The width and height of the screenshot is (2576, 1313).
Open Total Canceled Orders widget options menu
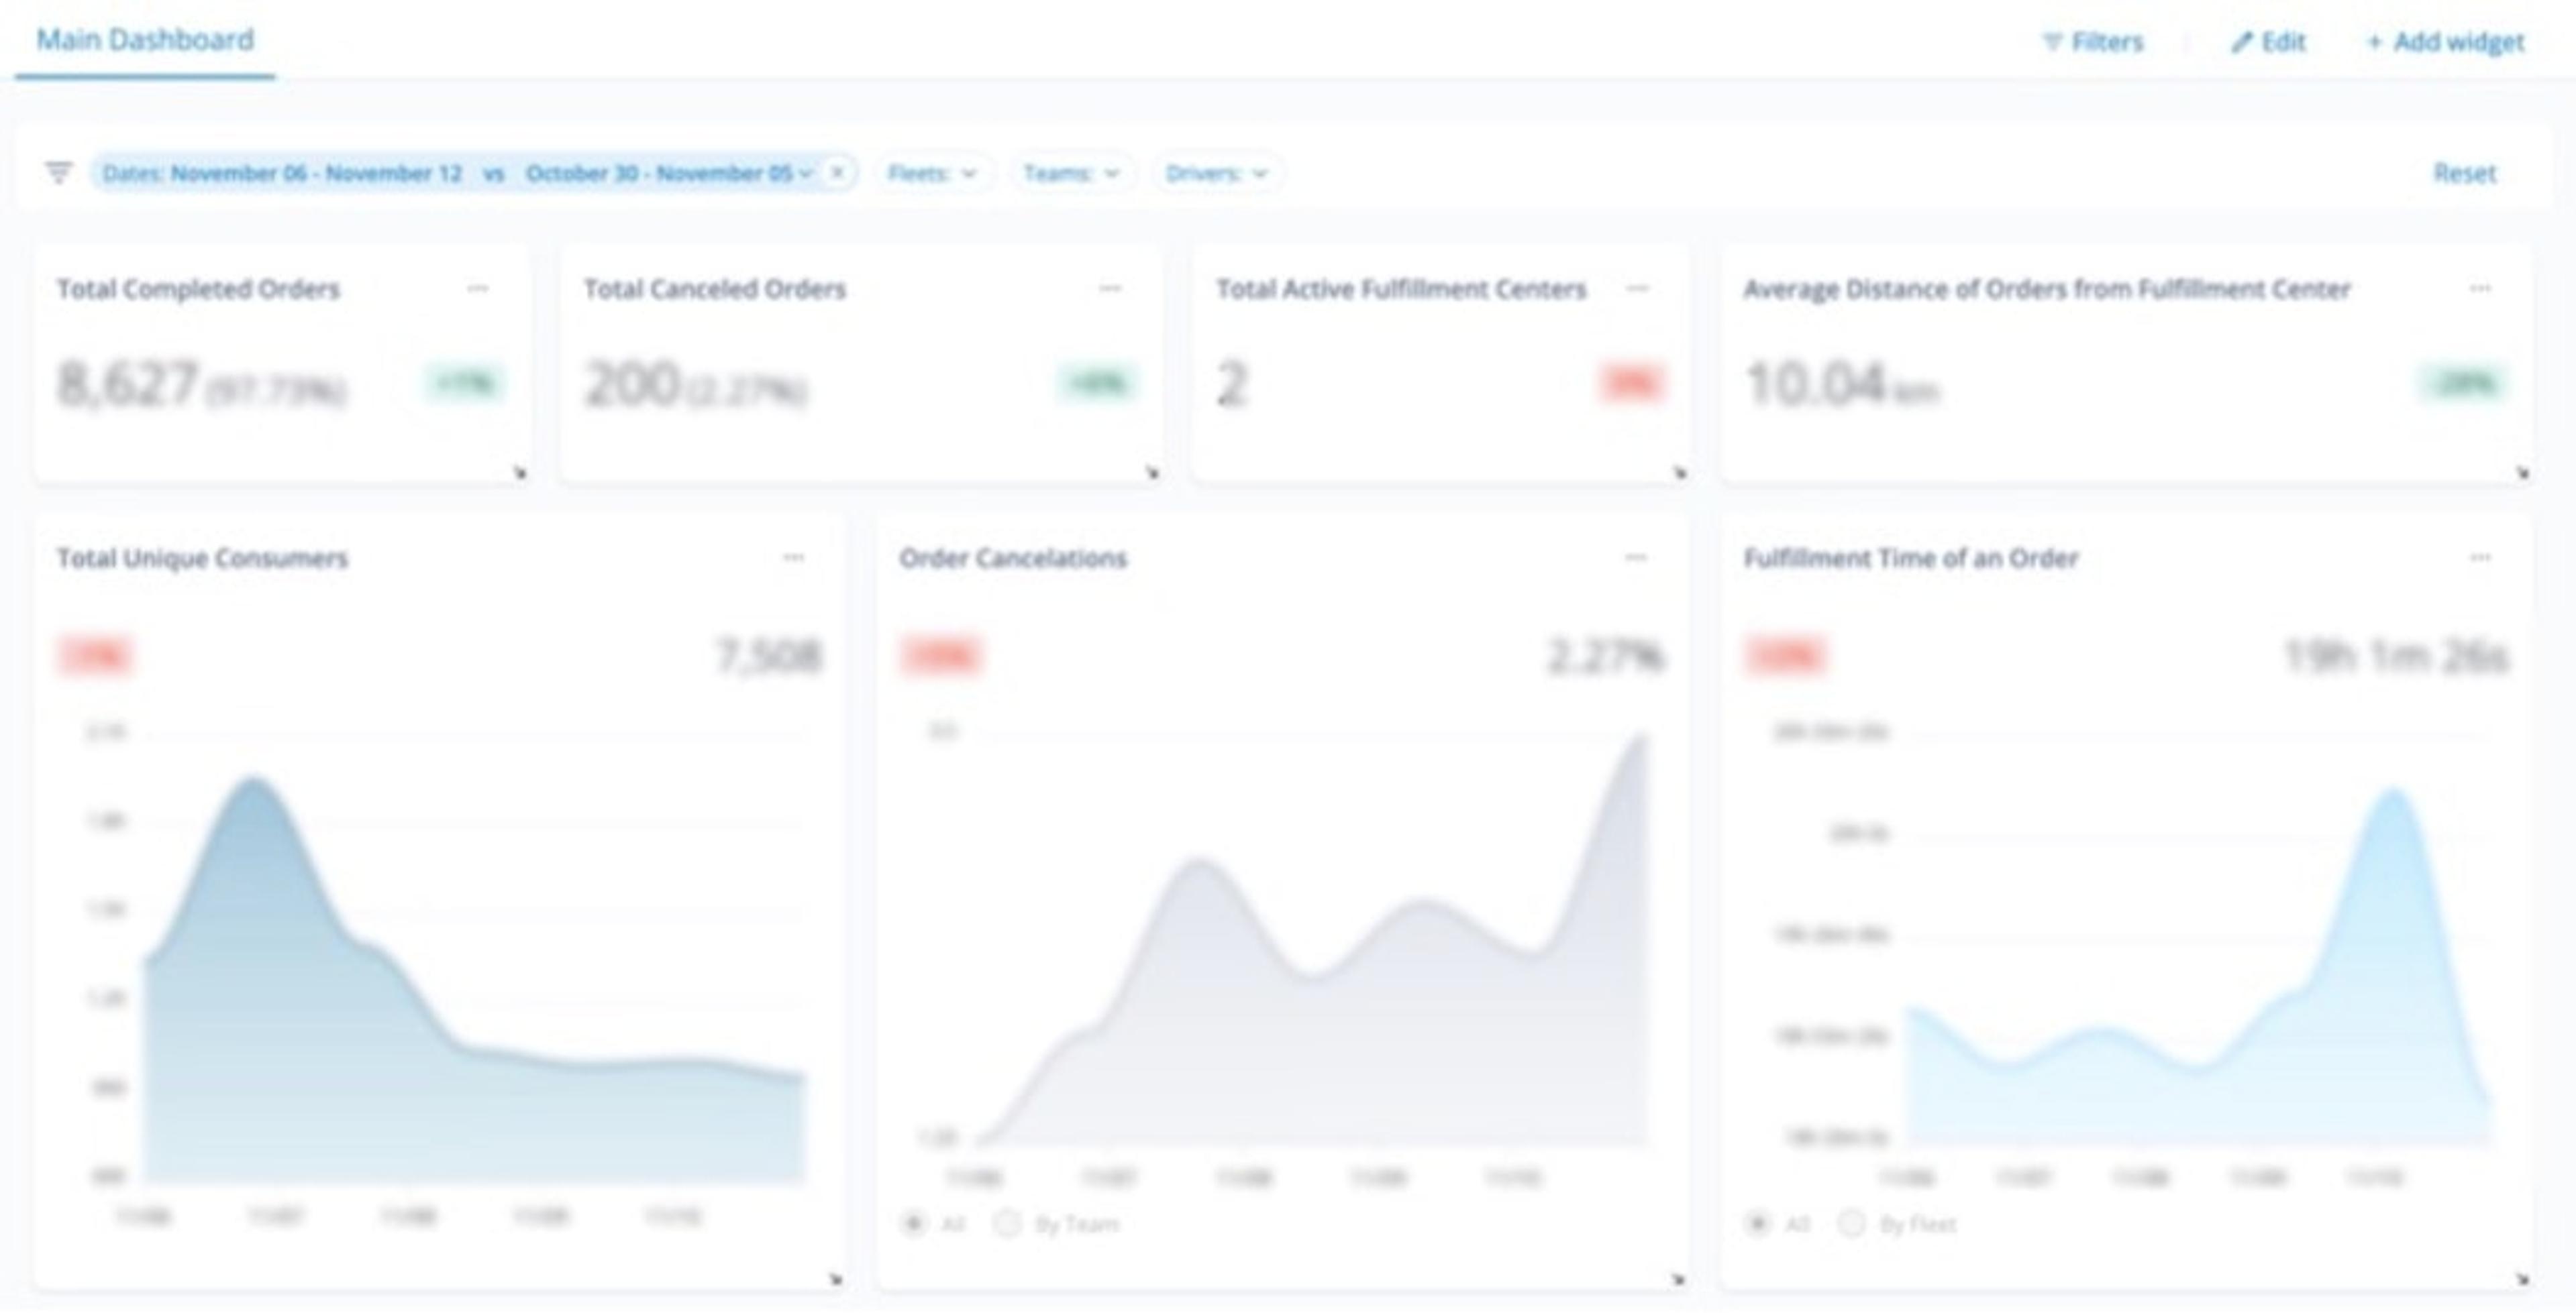(x=1110, y=289)
